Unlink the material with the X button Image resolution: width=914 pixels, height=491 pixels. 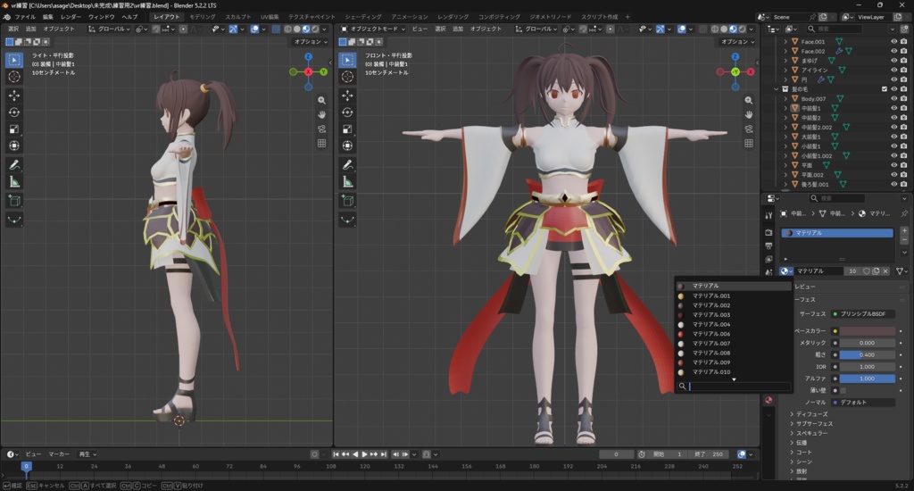(x=885, y=271)
